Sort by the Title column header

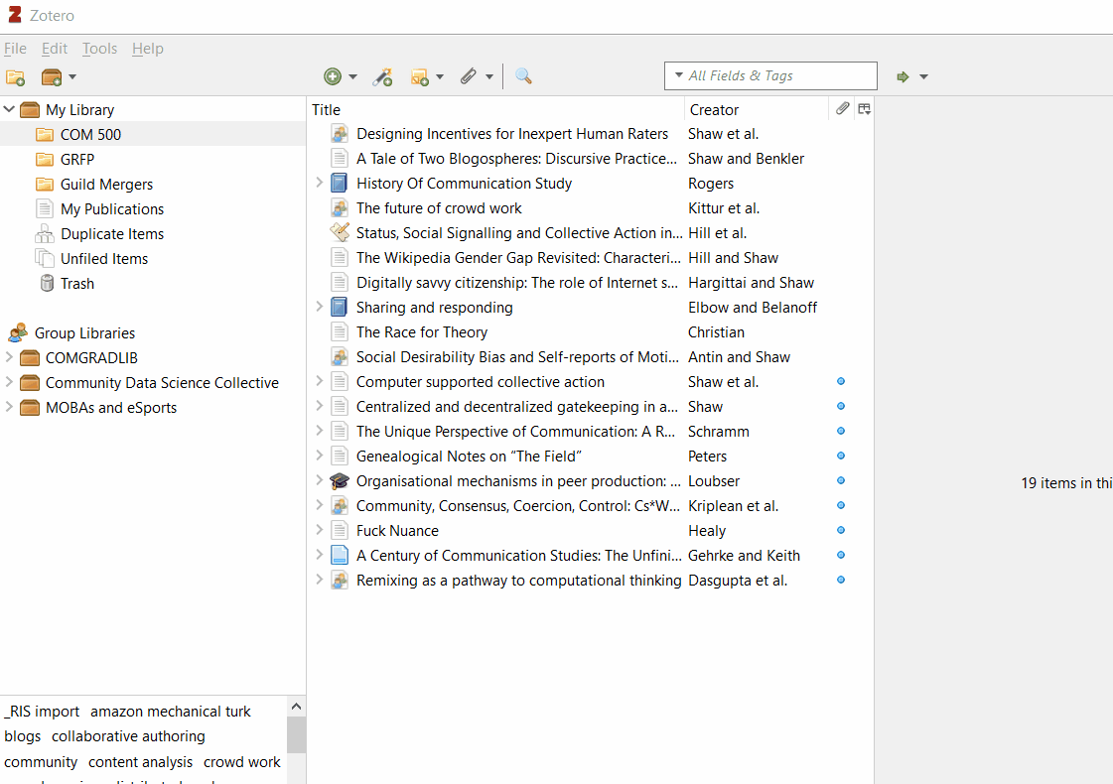[x=495, y=109]
